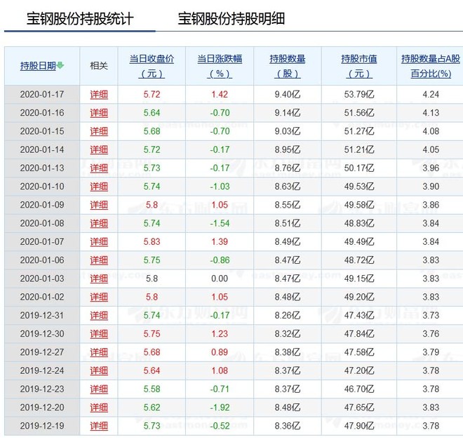Image resolution: width=463 pixels, height=442 pixels.
Task: Open 详细 link for 2020-01-02
Action: point(99,297)
